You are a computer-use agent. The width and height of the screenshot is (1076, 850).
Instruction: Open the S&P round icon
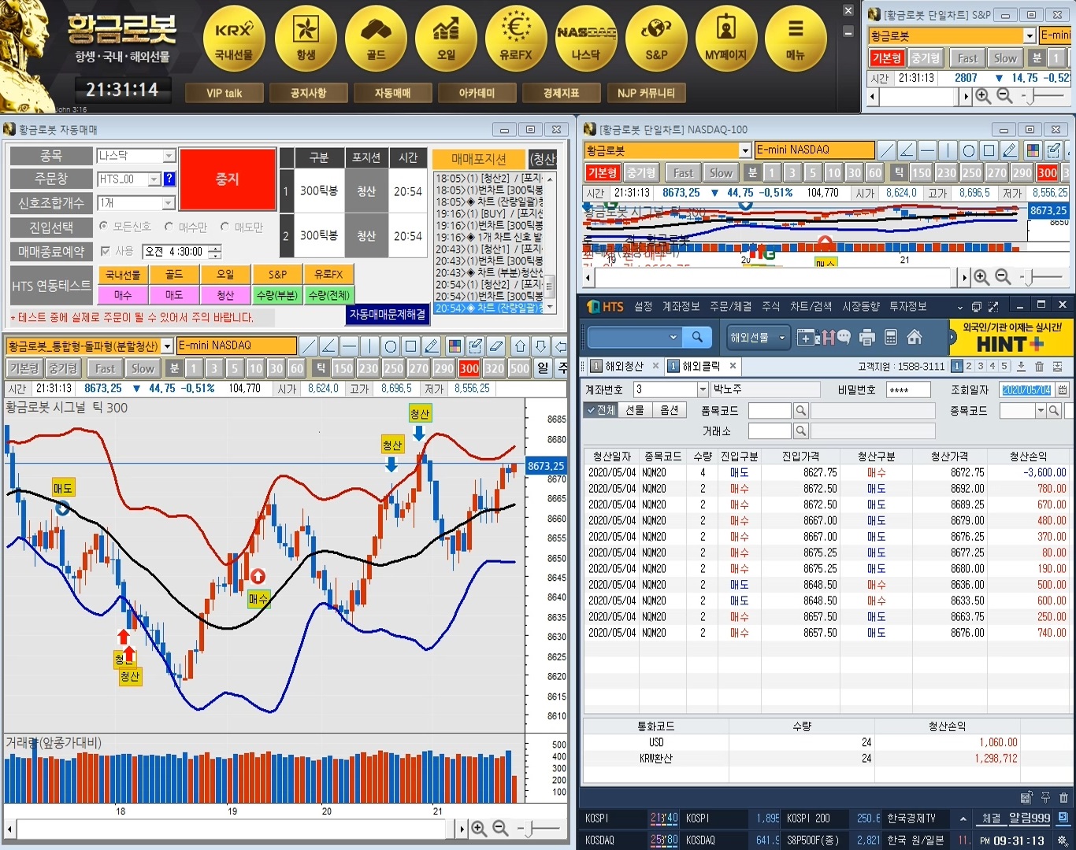(656, 38)
